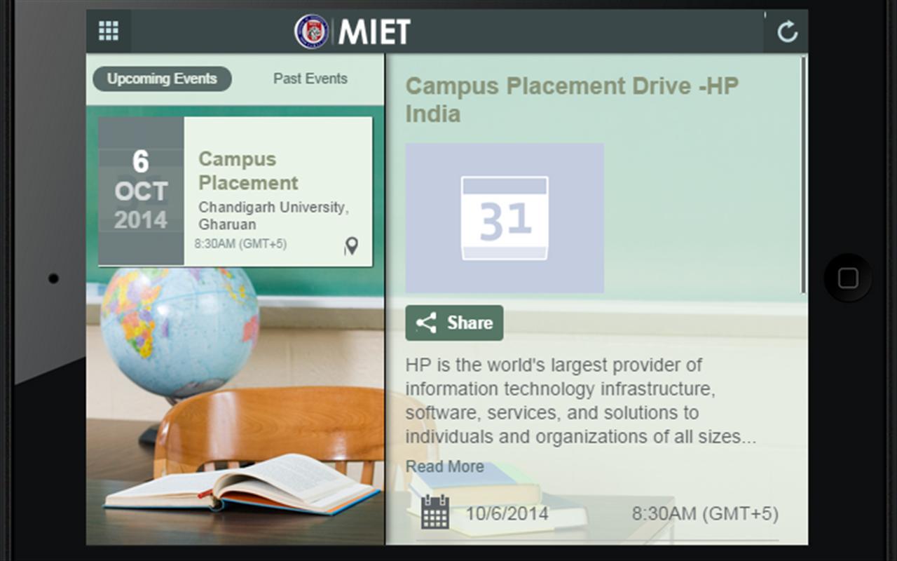Click the 6 OCT 2014 date block

coord(141,191)
